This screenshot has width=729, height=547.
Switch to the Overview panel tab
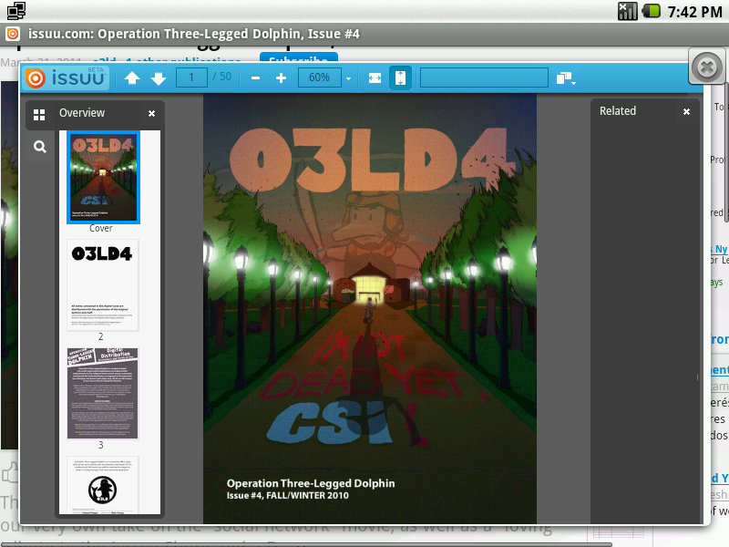(82, 113)
